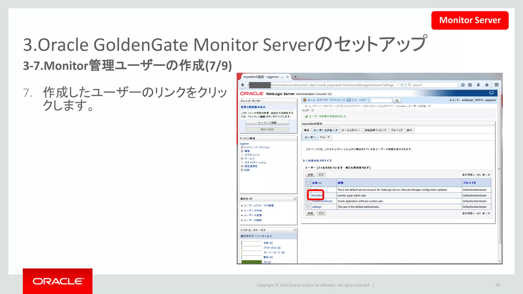Open the URL history dropdown arrow

pyautogui.click(x=398, y=85)
